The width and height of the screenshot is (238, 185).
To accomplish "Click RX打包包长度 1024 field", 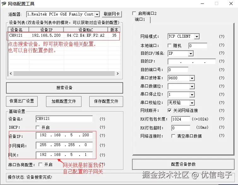I will point(181,119).
